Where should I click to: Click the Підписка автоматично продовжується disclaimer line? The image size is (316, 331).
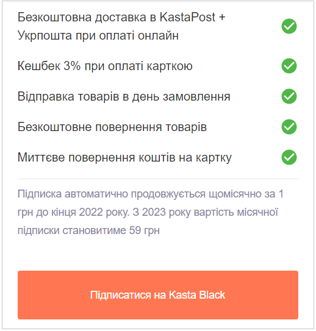click(x=151, y=194)
